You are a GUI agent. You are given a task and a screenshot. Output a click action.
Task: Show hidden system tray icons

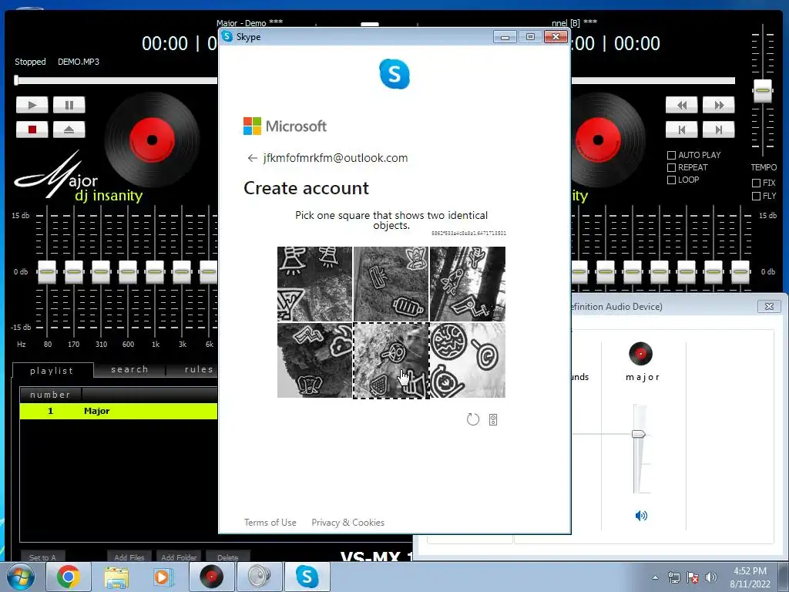click(655, 577)
